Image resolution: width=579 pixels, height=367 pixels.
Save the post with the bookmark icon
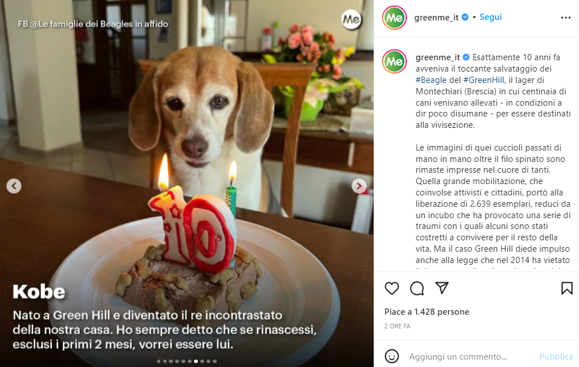[x=566, y=288]
